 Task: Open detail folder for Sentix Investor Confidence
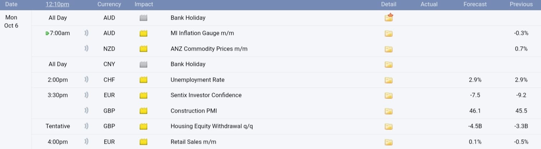[x=389, y=96]
